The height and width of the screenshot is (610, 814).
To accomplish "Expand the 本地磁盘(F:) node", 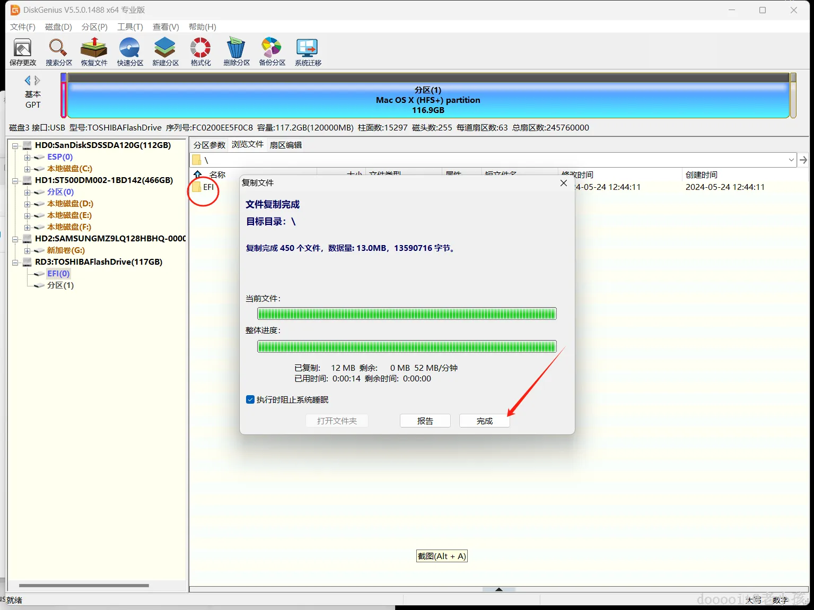I will tap(27, 227).
